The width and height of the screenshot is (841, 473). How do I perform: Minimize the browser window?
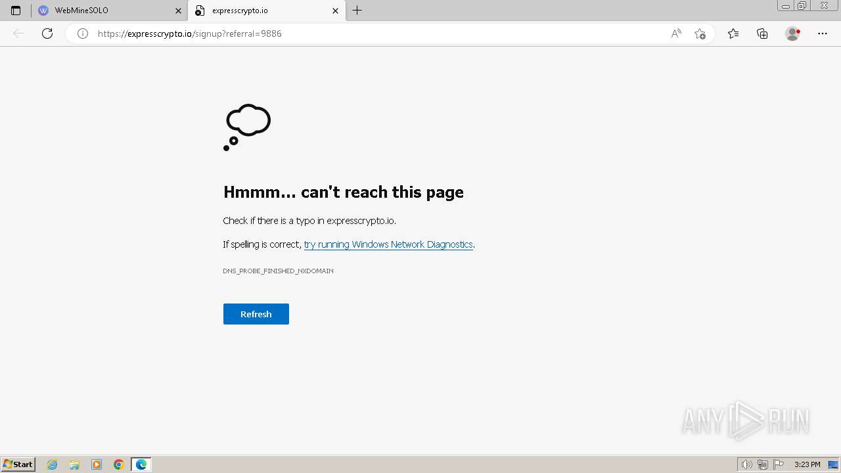point(786,6)
